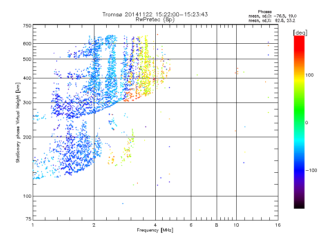
Task: Click the x-axis tick label '4'
Action: coord(155,225)
